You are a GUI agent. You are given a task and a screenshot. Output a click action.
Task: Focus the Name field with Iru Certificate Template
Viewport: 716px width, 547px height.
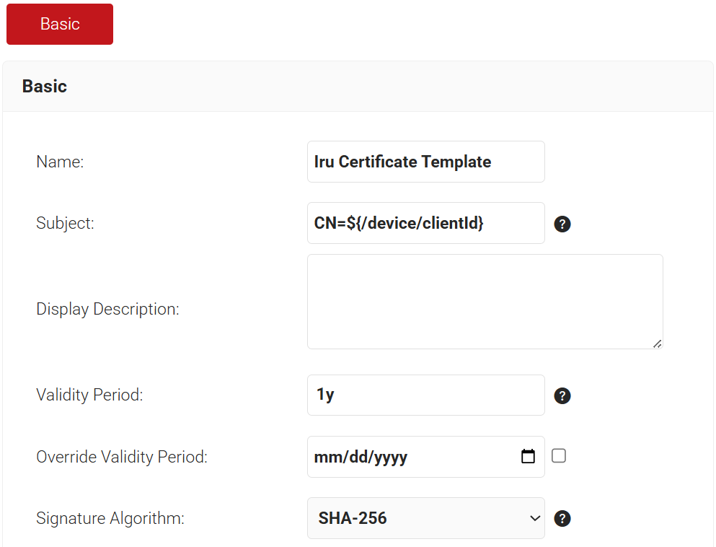pyautogui.click(x=425, y=162)
